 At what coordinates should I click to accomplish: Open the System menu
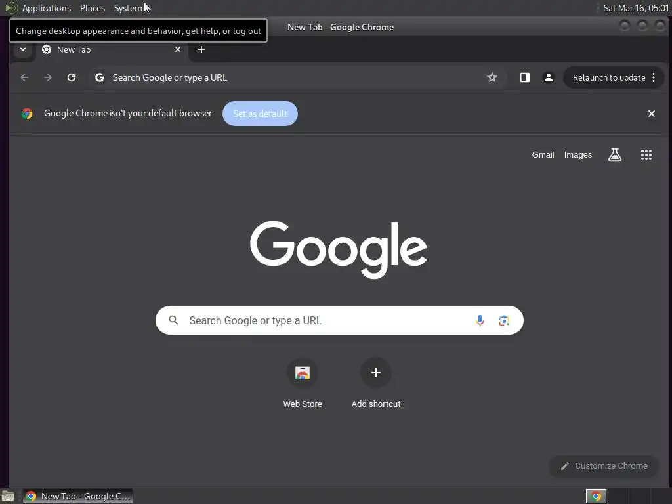128,8
